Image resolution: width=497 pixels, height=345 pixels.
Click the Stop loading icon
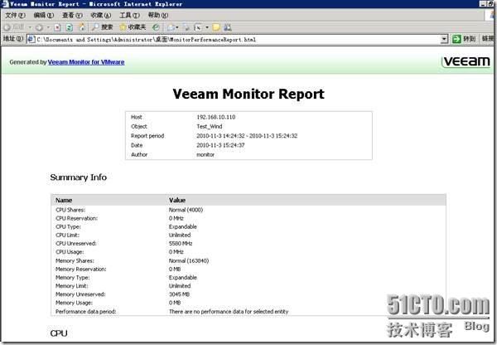[x=57, y=27]
